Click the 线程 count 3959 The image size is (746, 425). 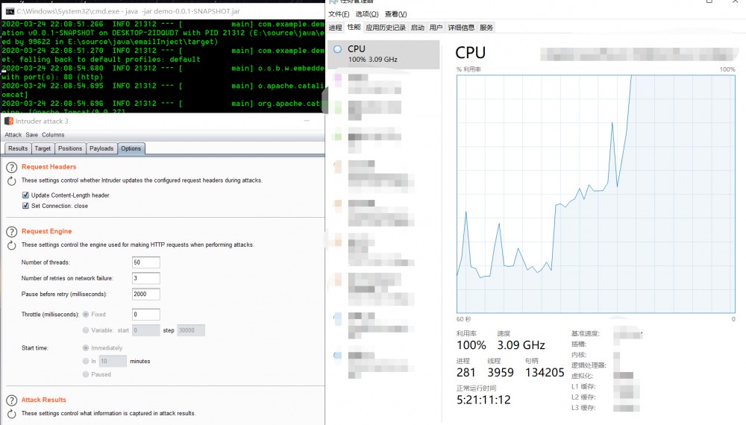pyautogui.click(x=501, y=373)
